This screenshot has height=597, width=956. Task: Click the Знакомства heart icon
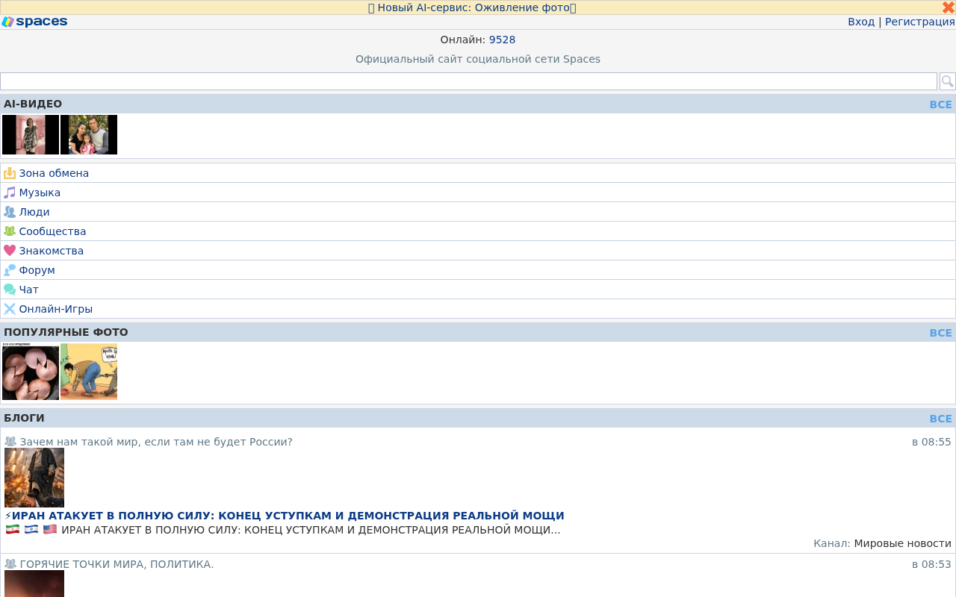click(10, 251)
